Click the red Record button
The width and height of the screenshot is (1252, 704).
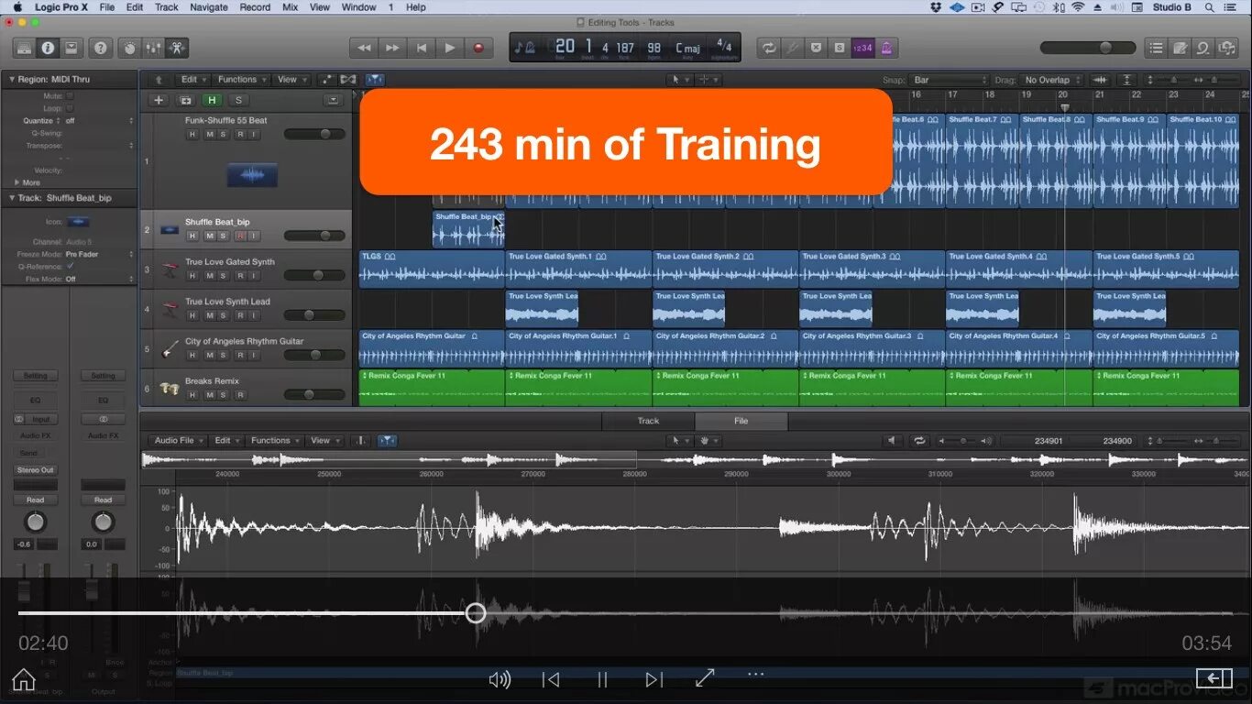pos(478,48)
